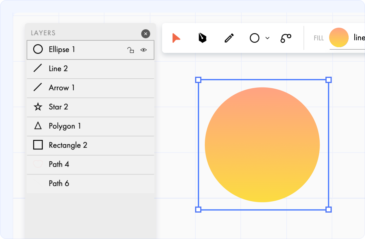The image size is (365, 239).
Task: Toggle visibility of Ellipse 1 layer
Action: tap(144, 50)
